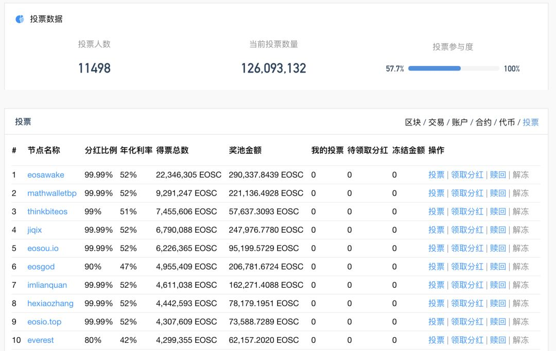Vote (投票) for eosio.top

[x=436, y=322]
